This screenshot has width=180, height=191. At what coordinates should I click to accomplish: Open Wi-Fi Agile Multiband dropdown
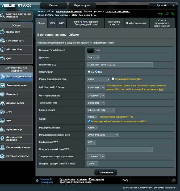96,96
